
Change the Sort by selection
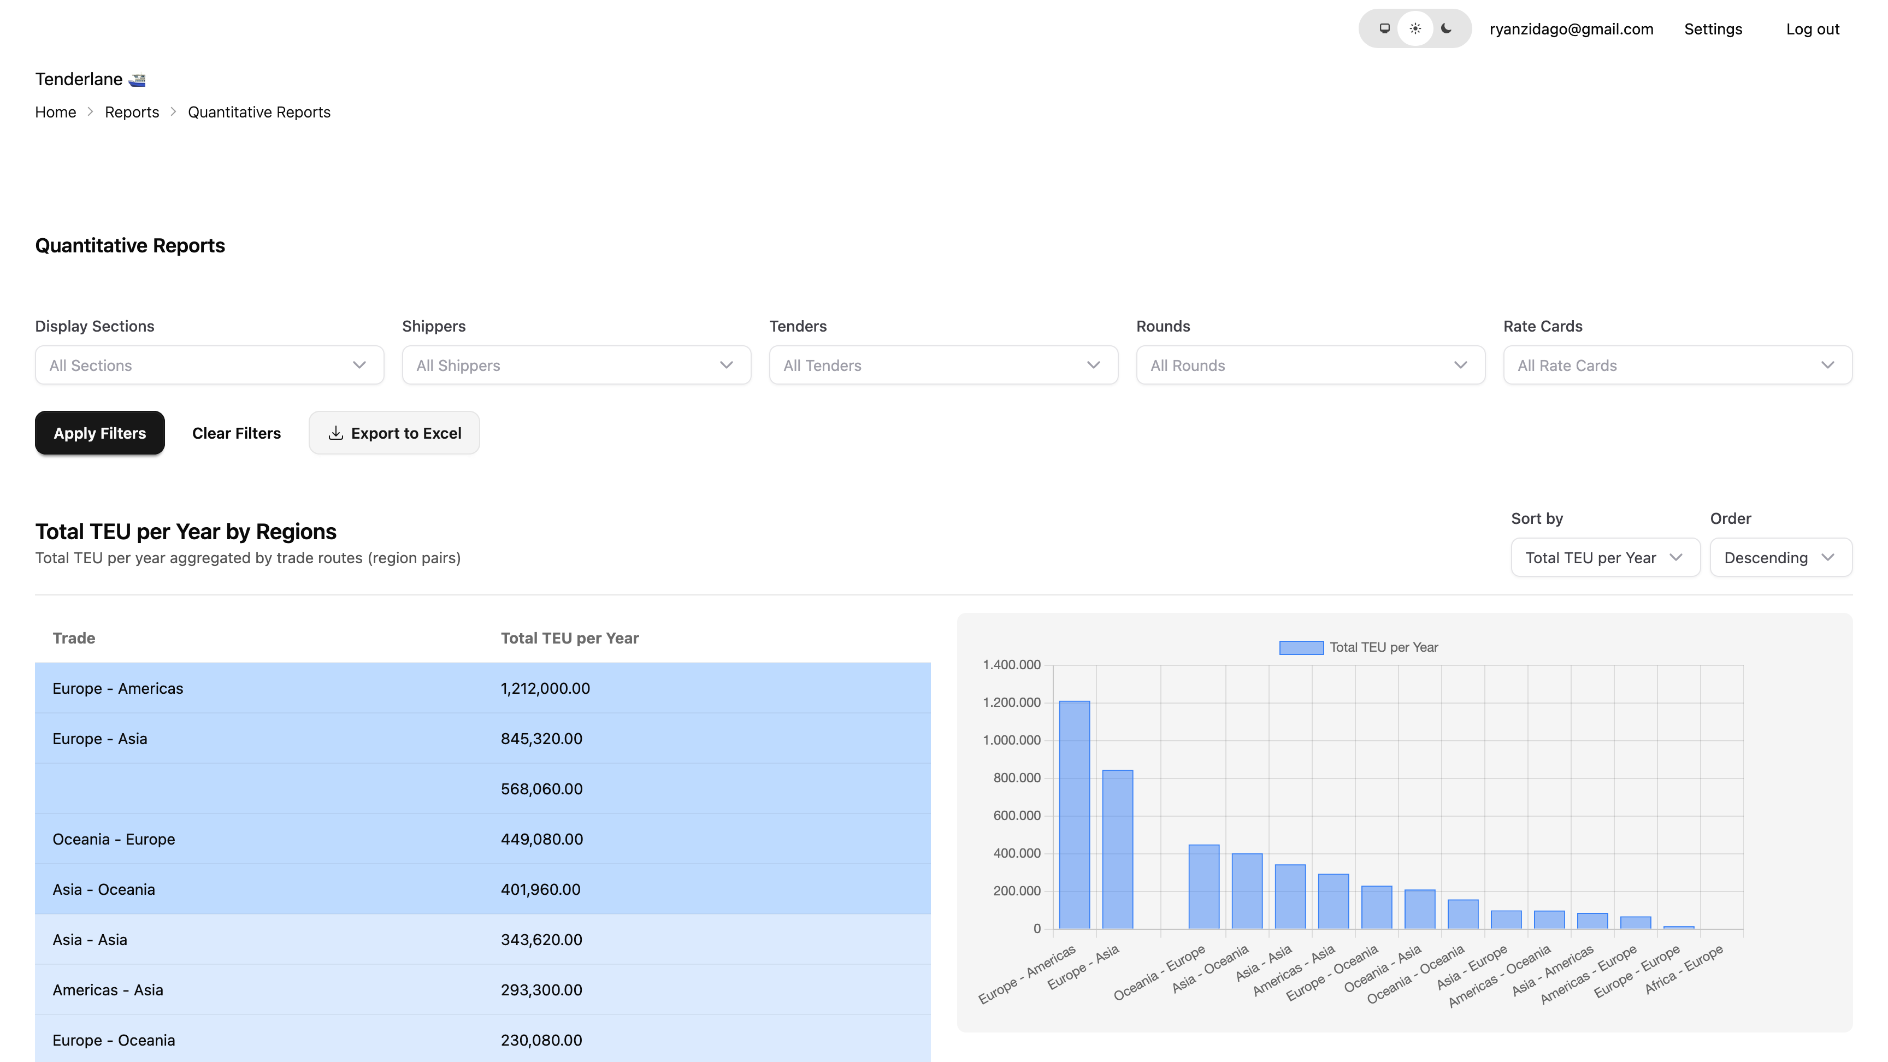click(1604, 557)
